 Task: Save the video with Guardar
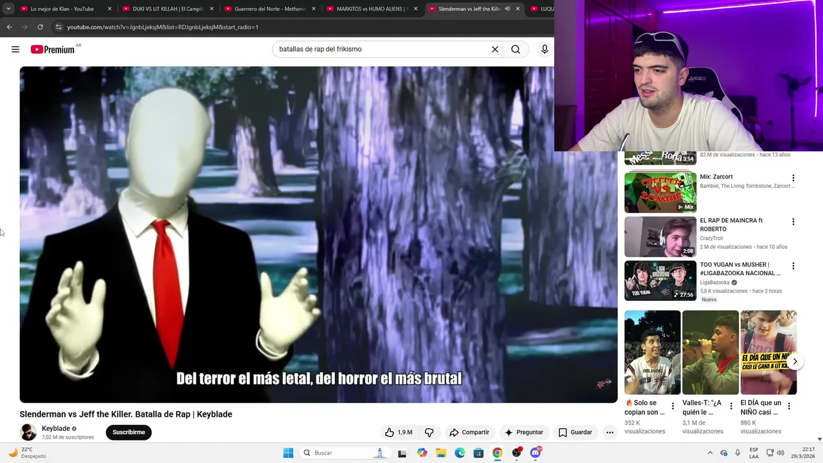(575, 432)
